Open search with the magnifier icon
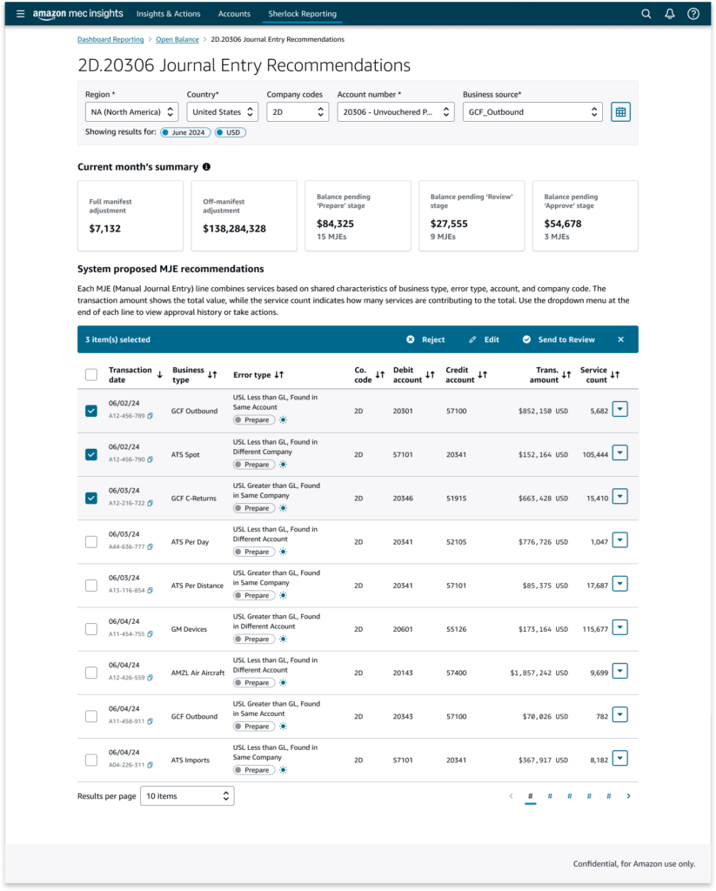 tap(646, 14)
